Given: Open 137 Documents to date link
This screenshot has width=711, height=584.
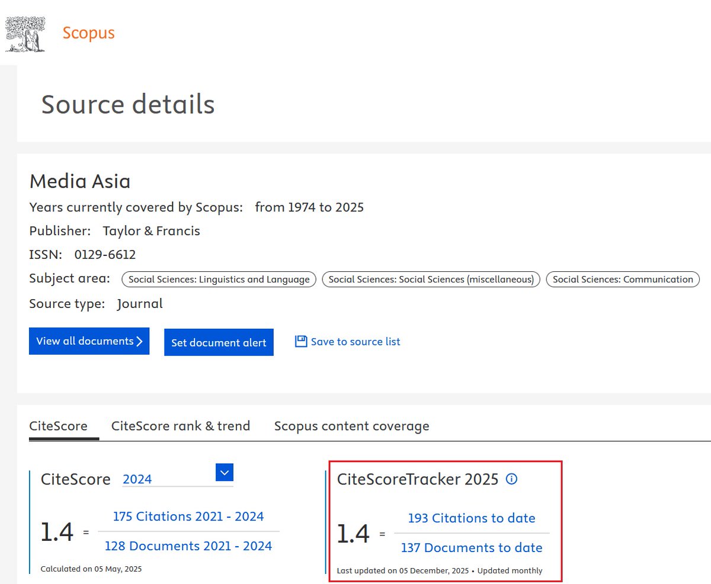Looking at the screenshot, I should (472, 548).
